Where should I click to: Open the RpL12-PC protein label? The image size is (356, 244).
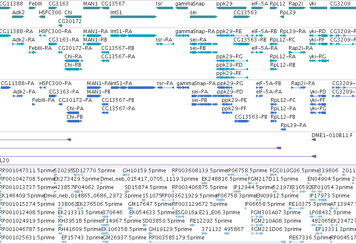click(x=283, y=100)
